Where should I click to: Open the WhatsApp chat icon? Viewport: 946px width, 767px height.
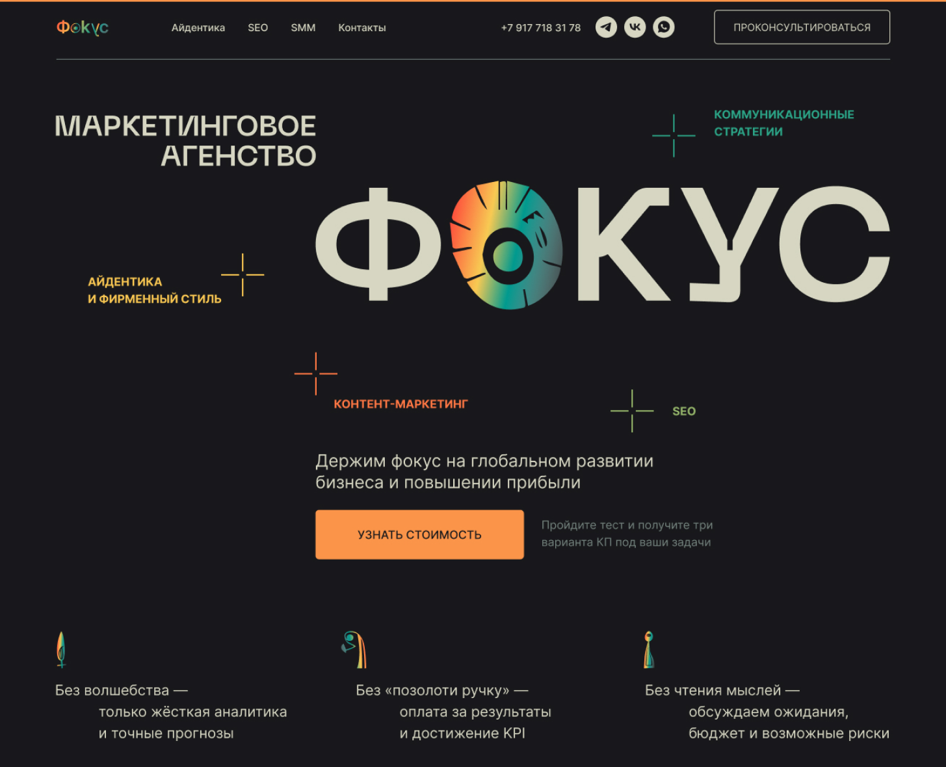(x=663, y=27)
